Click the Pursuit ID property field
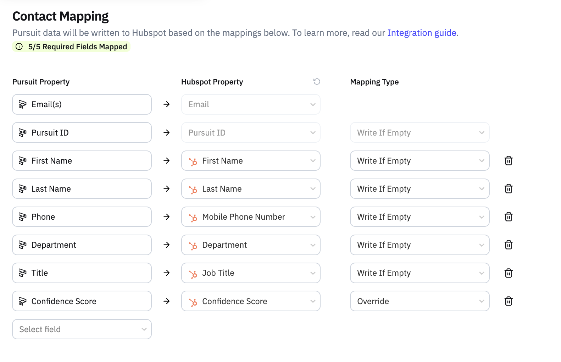561x362 pixels. pos(82,133)
